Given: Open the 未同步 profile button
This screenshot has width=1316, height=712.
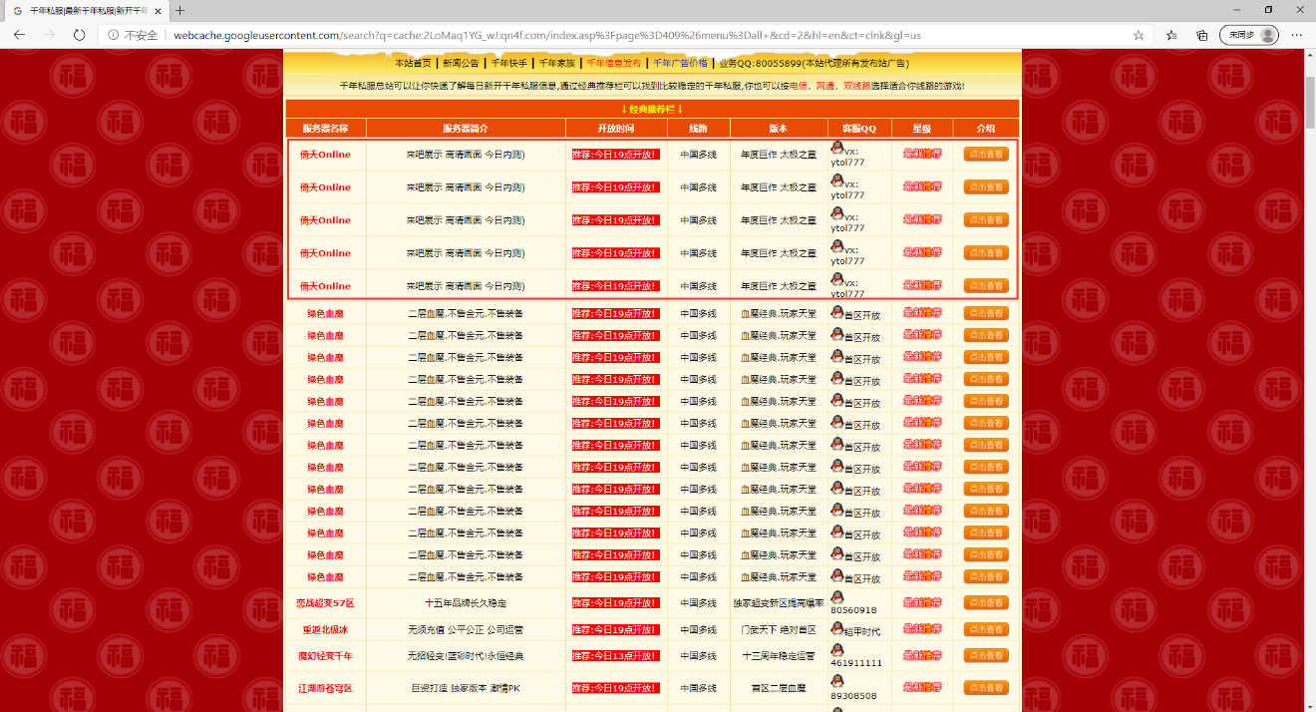Looking at the screenshot, I should click(x=1248, y=35).
